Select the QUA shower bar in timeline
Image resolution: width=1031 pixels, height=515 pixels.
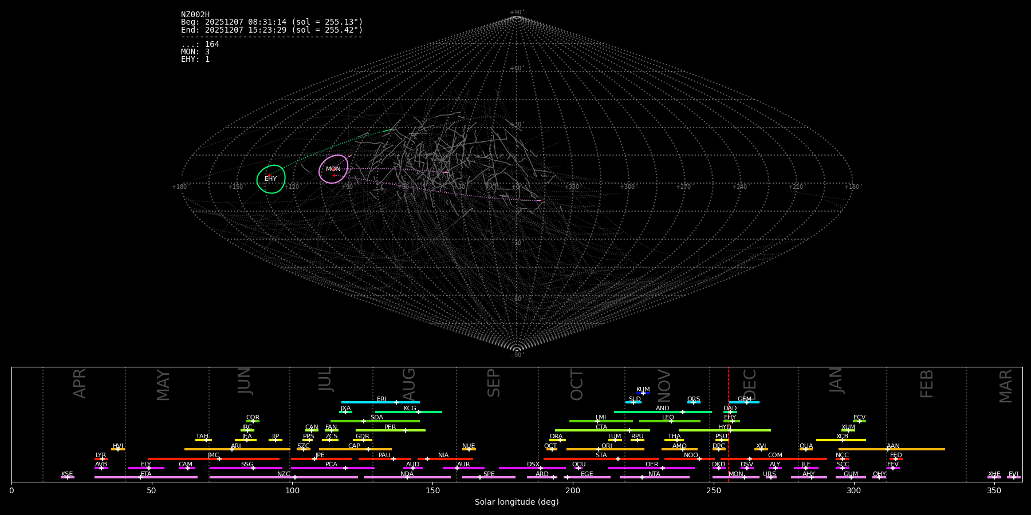pyautogui.click(x=806, y=449)
